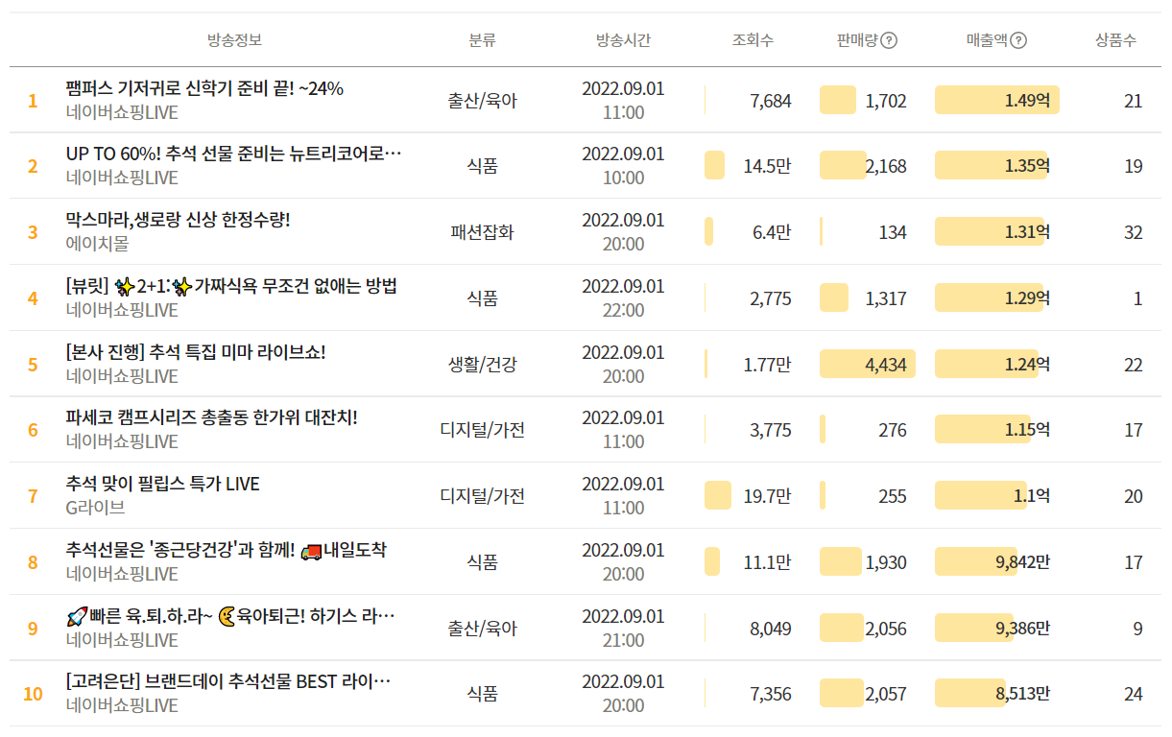
Task: Click the 방송정보 column header
Action: pyautogui.click(x=234, y=40)
